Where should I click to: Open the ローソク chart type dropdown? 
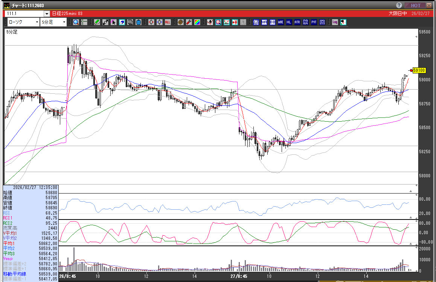22,22
